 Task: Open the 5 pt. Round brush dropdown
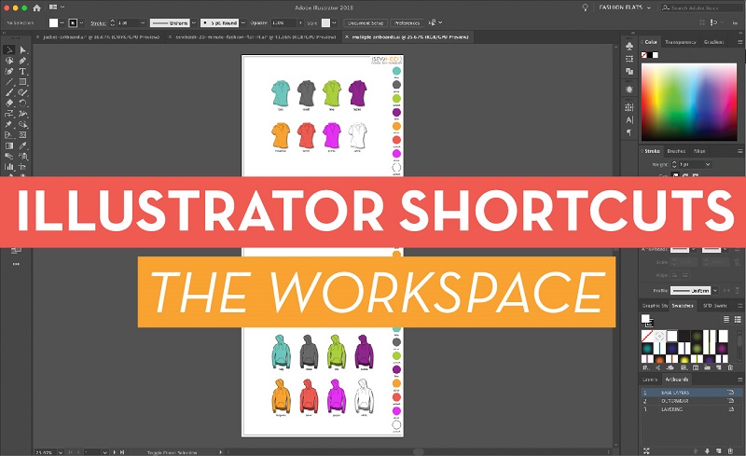click(243, 23)
